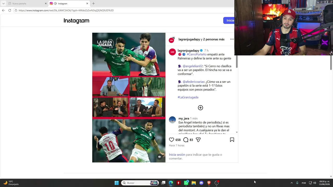Click the comment count 83
Viewport: 333px width, 187px height.
click(x=191, y=140)
